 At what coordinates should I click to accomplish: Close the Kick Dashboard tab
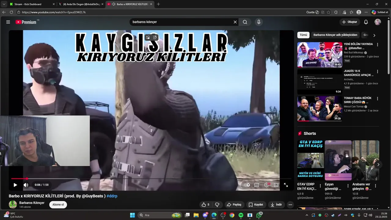(54, 4)
